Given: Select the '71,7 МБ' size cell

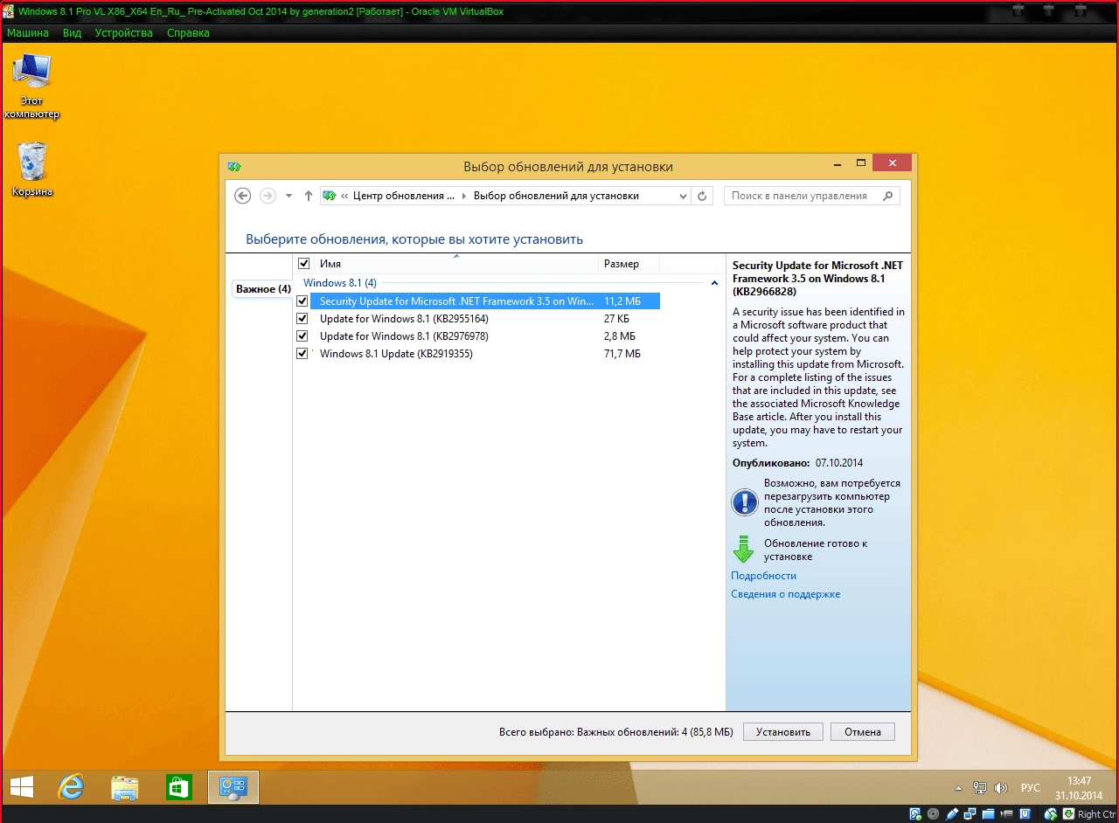Looking at the screenshot, I should 622,353.
